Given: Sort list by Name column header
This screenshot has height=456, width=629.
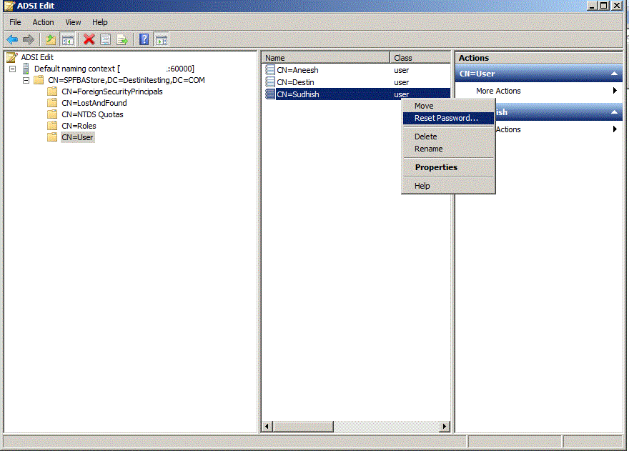Looking at the screenshot, I should (326, 58).
